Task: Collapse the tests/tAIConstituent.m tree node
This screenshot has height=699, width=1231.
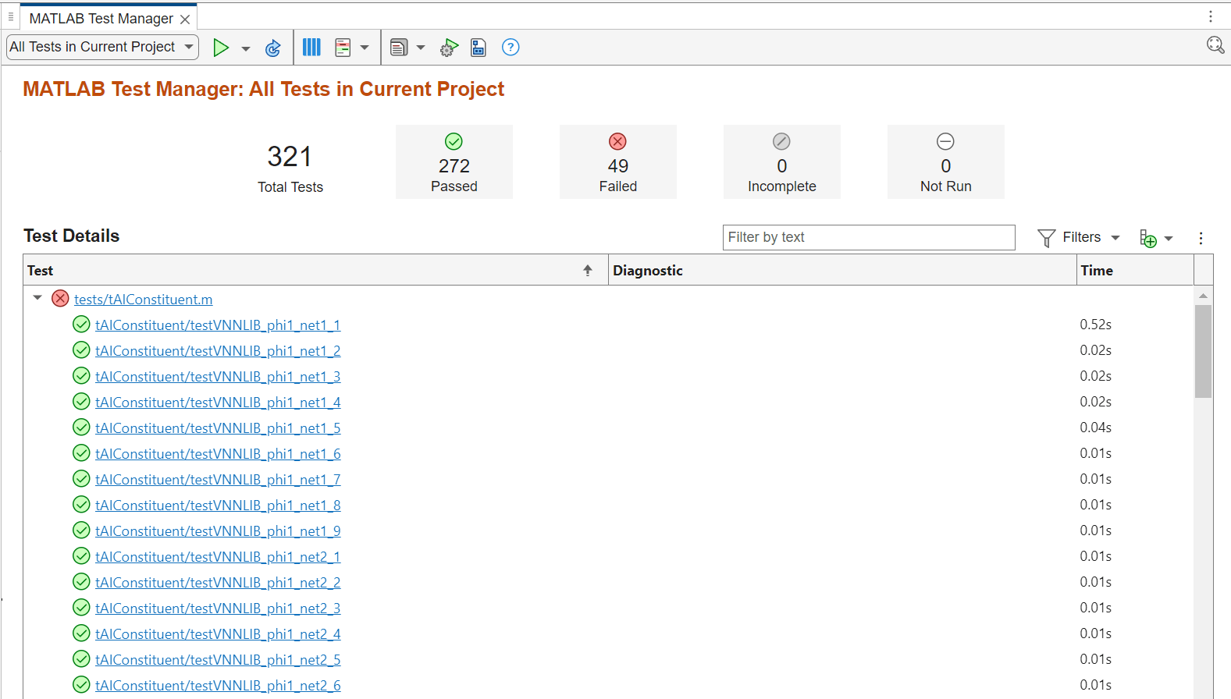Action: 37,298
